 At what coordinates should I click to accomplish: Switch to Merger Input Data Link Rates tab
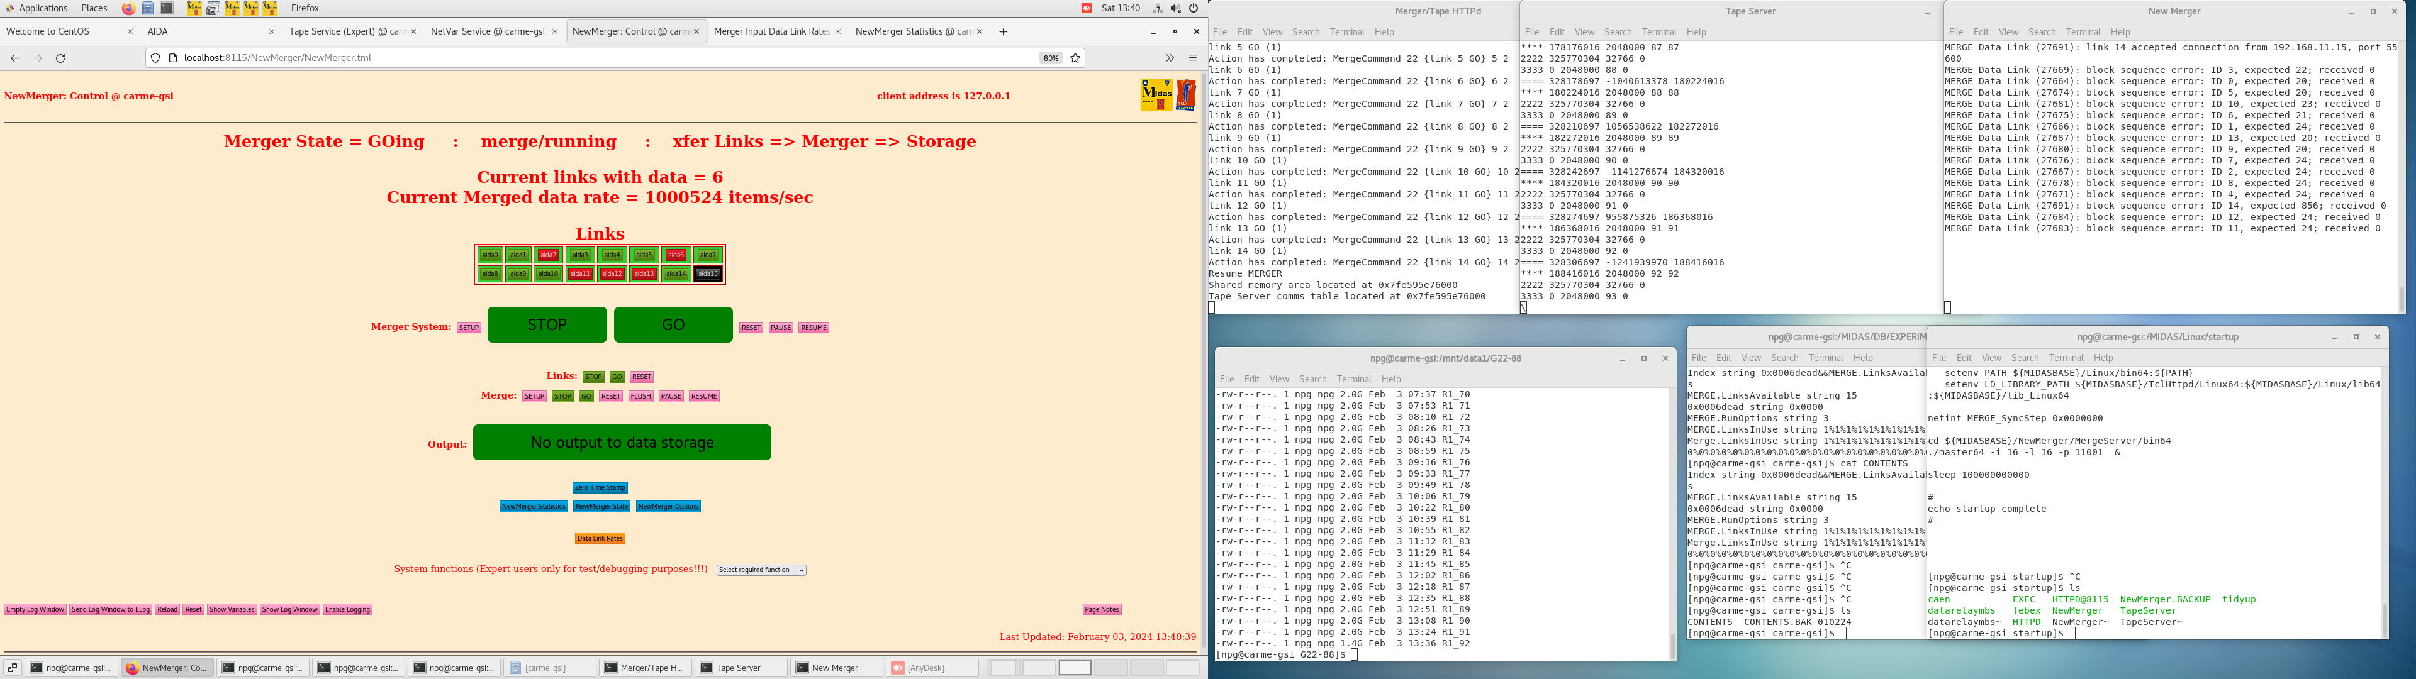[771, 32]
